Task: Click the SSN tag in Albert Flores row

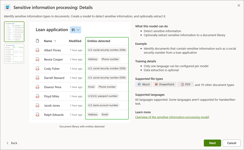Action: pyautogui.click(x=107, y=50)
